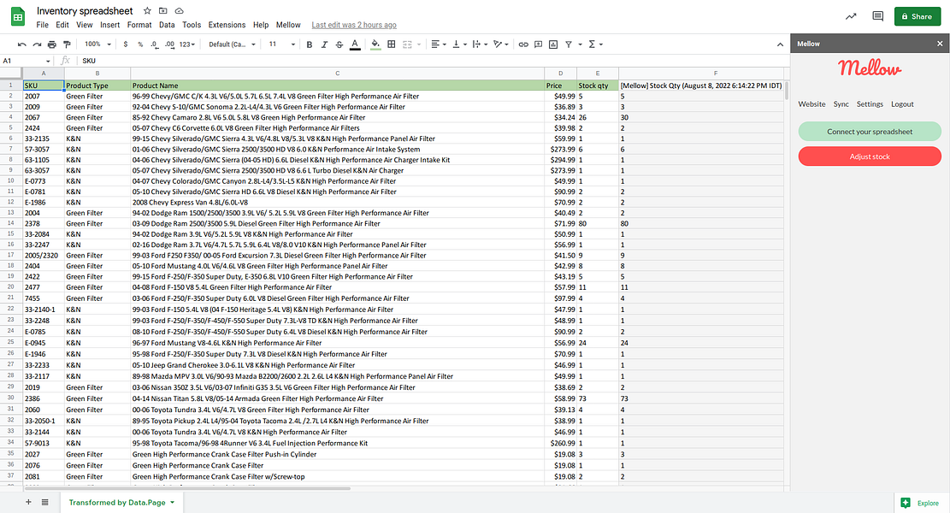Undo the last action
The image size is (950, 513).
22,44
